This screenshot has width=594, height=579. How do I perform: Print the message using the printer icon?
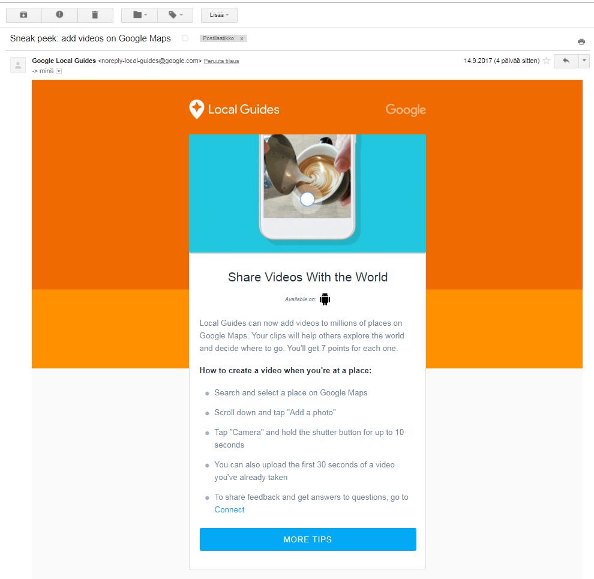[x=581, y=41]
